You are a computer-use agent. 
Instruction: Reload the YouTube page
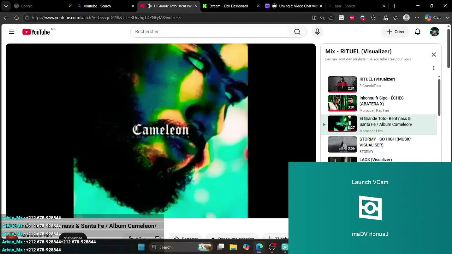(x=17, y=18)
